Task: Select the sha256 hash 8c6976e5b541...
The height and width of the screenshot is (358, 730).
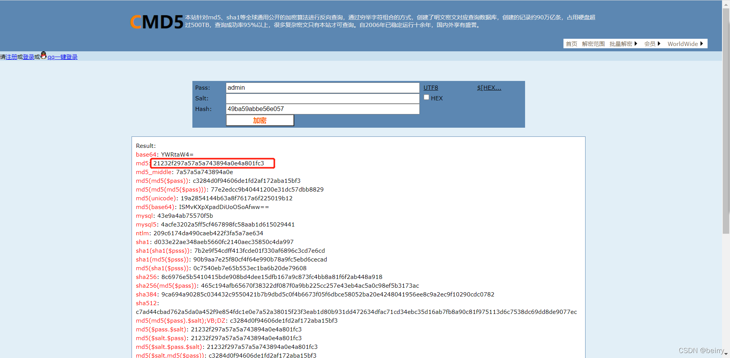Action: [272, 277]
